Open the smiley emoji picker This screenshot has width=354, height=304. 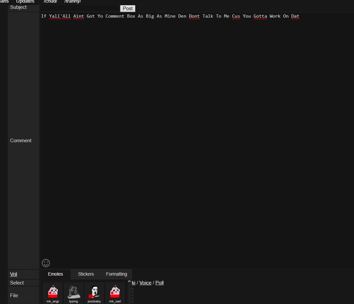click(x=46, y=263)
